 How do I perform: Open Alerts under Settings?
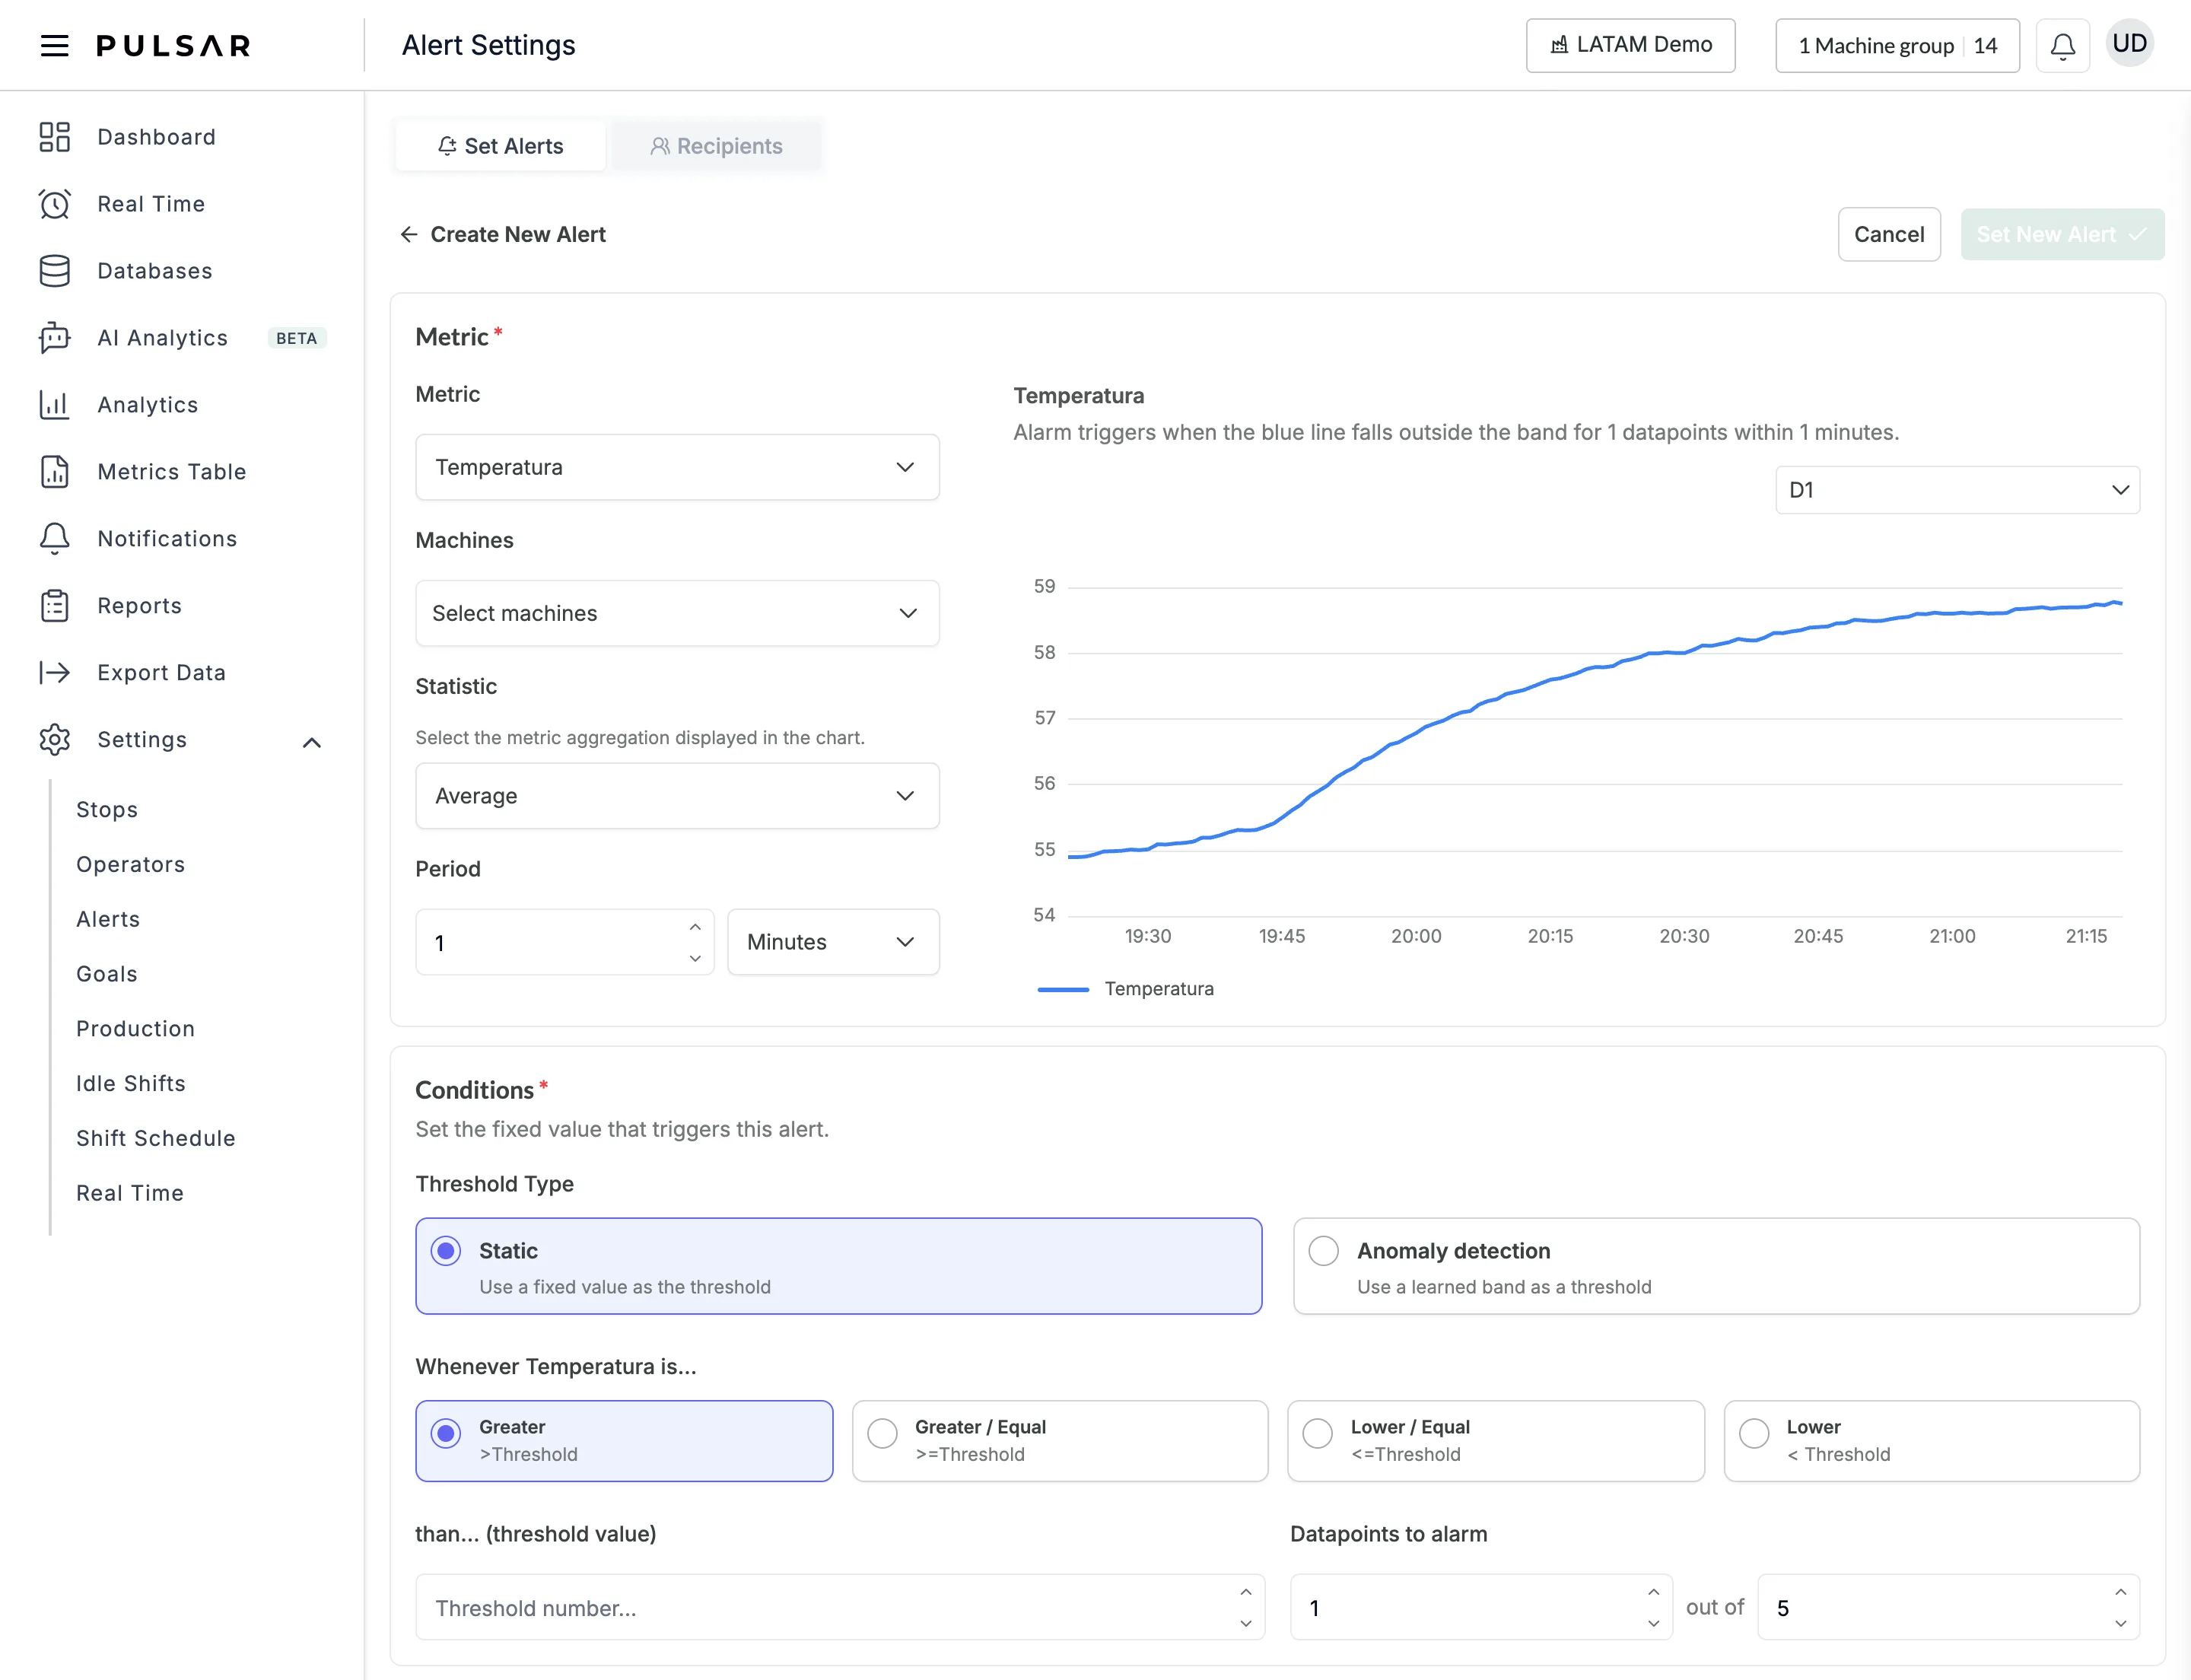(x=108, y=919)
